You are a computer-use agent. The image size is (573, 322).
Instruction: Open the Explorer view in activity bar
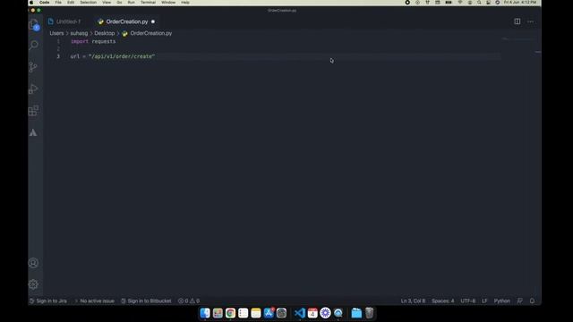point(34,24)
